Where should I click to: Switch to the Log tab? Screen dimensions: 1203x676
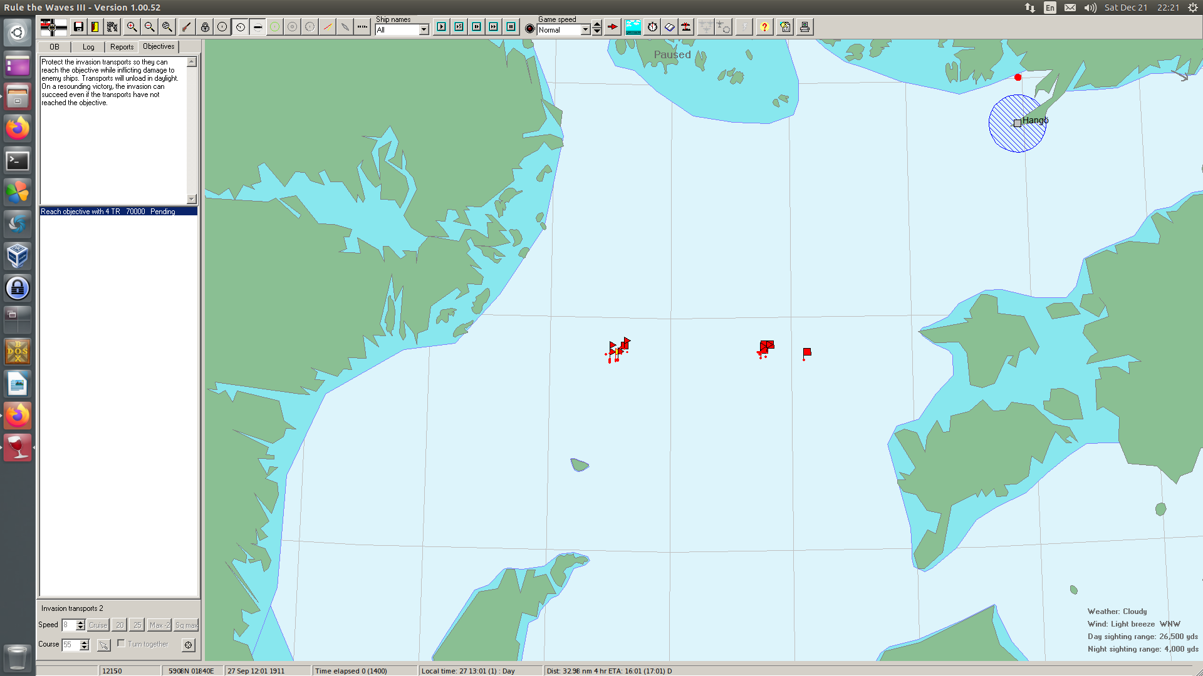coord(88,47)
